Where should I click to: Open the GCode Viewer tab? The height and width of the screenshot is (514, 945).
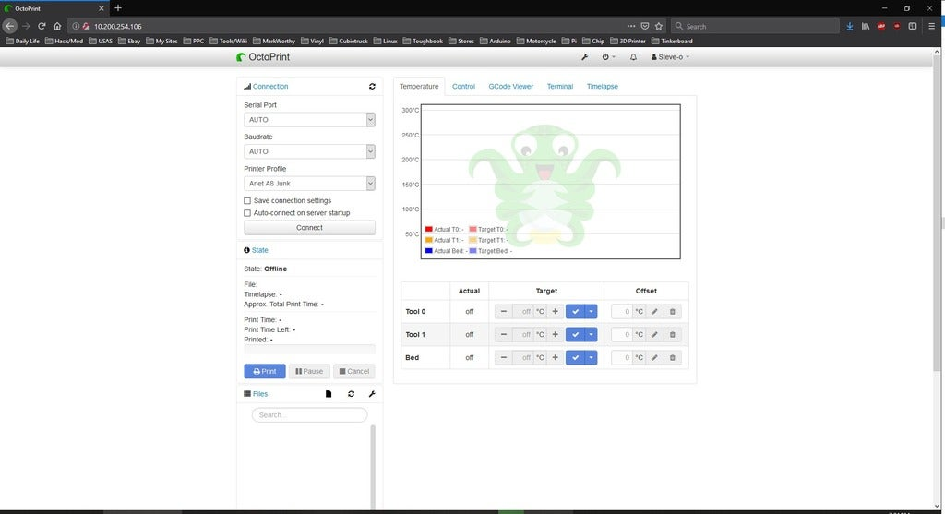510,86
